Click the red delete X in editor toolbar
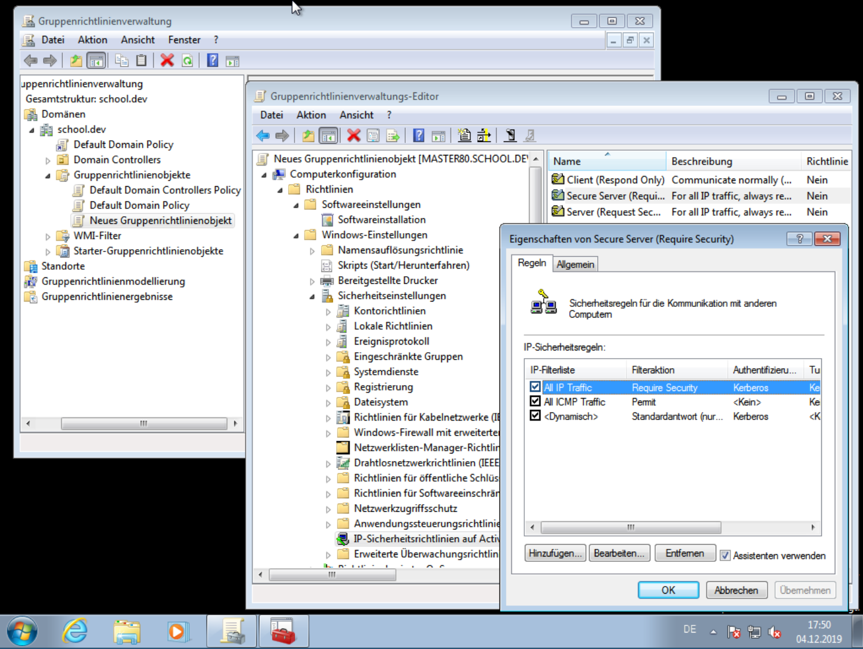The image size is (863, 649). point(353,136)
